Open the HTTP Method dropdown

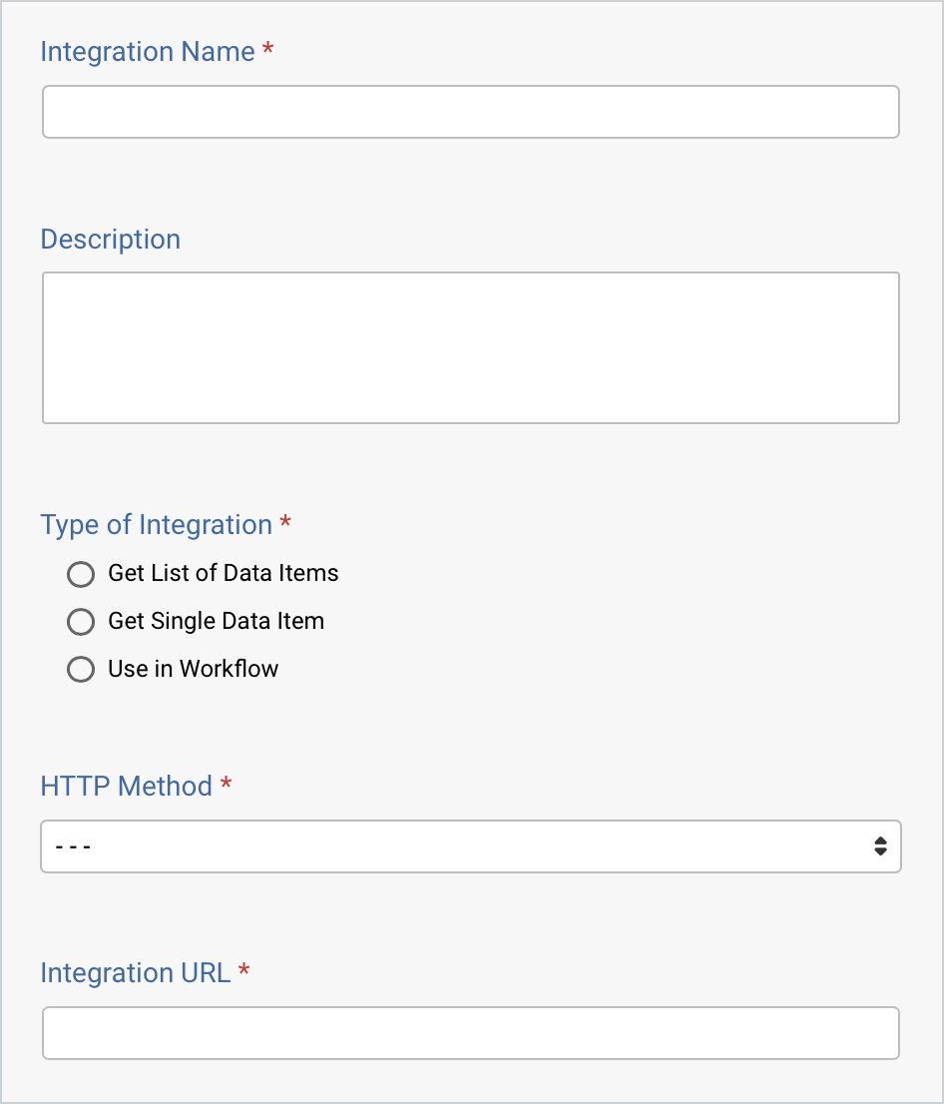pos(470,845)
